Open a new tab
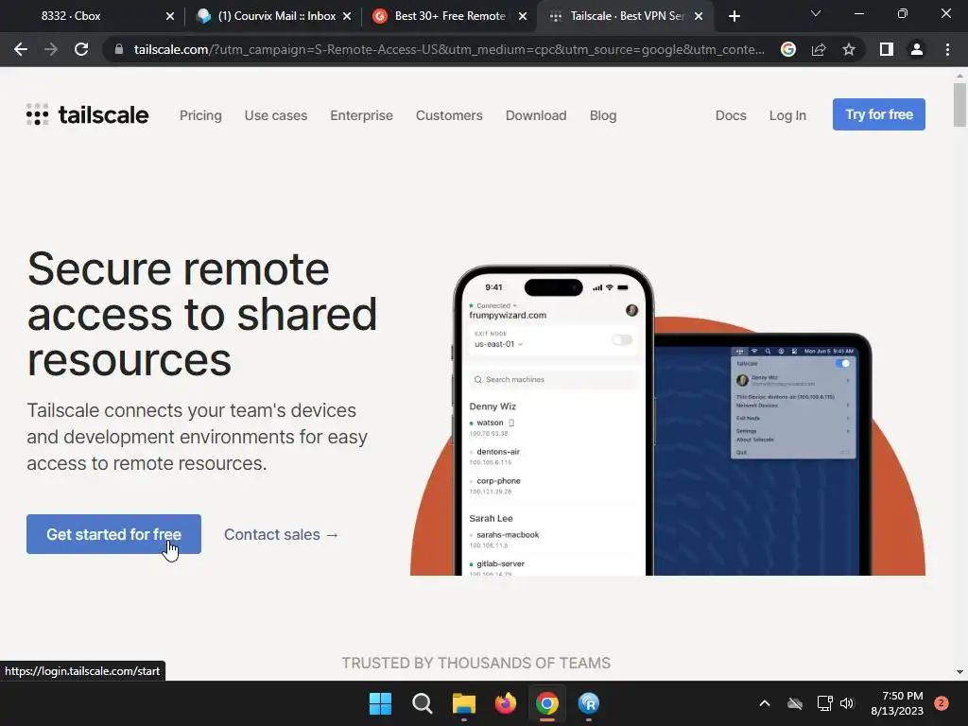968x726 pixels. point(734,16)
